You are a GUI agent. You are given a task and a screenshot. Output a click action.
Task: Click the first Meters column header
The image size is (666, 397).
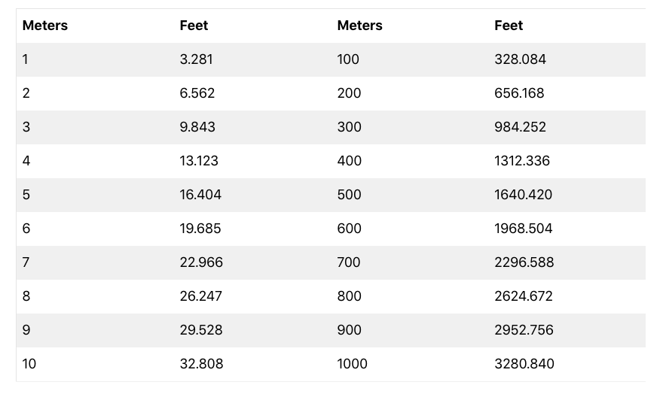[45, 26]
